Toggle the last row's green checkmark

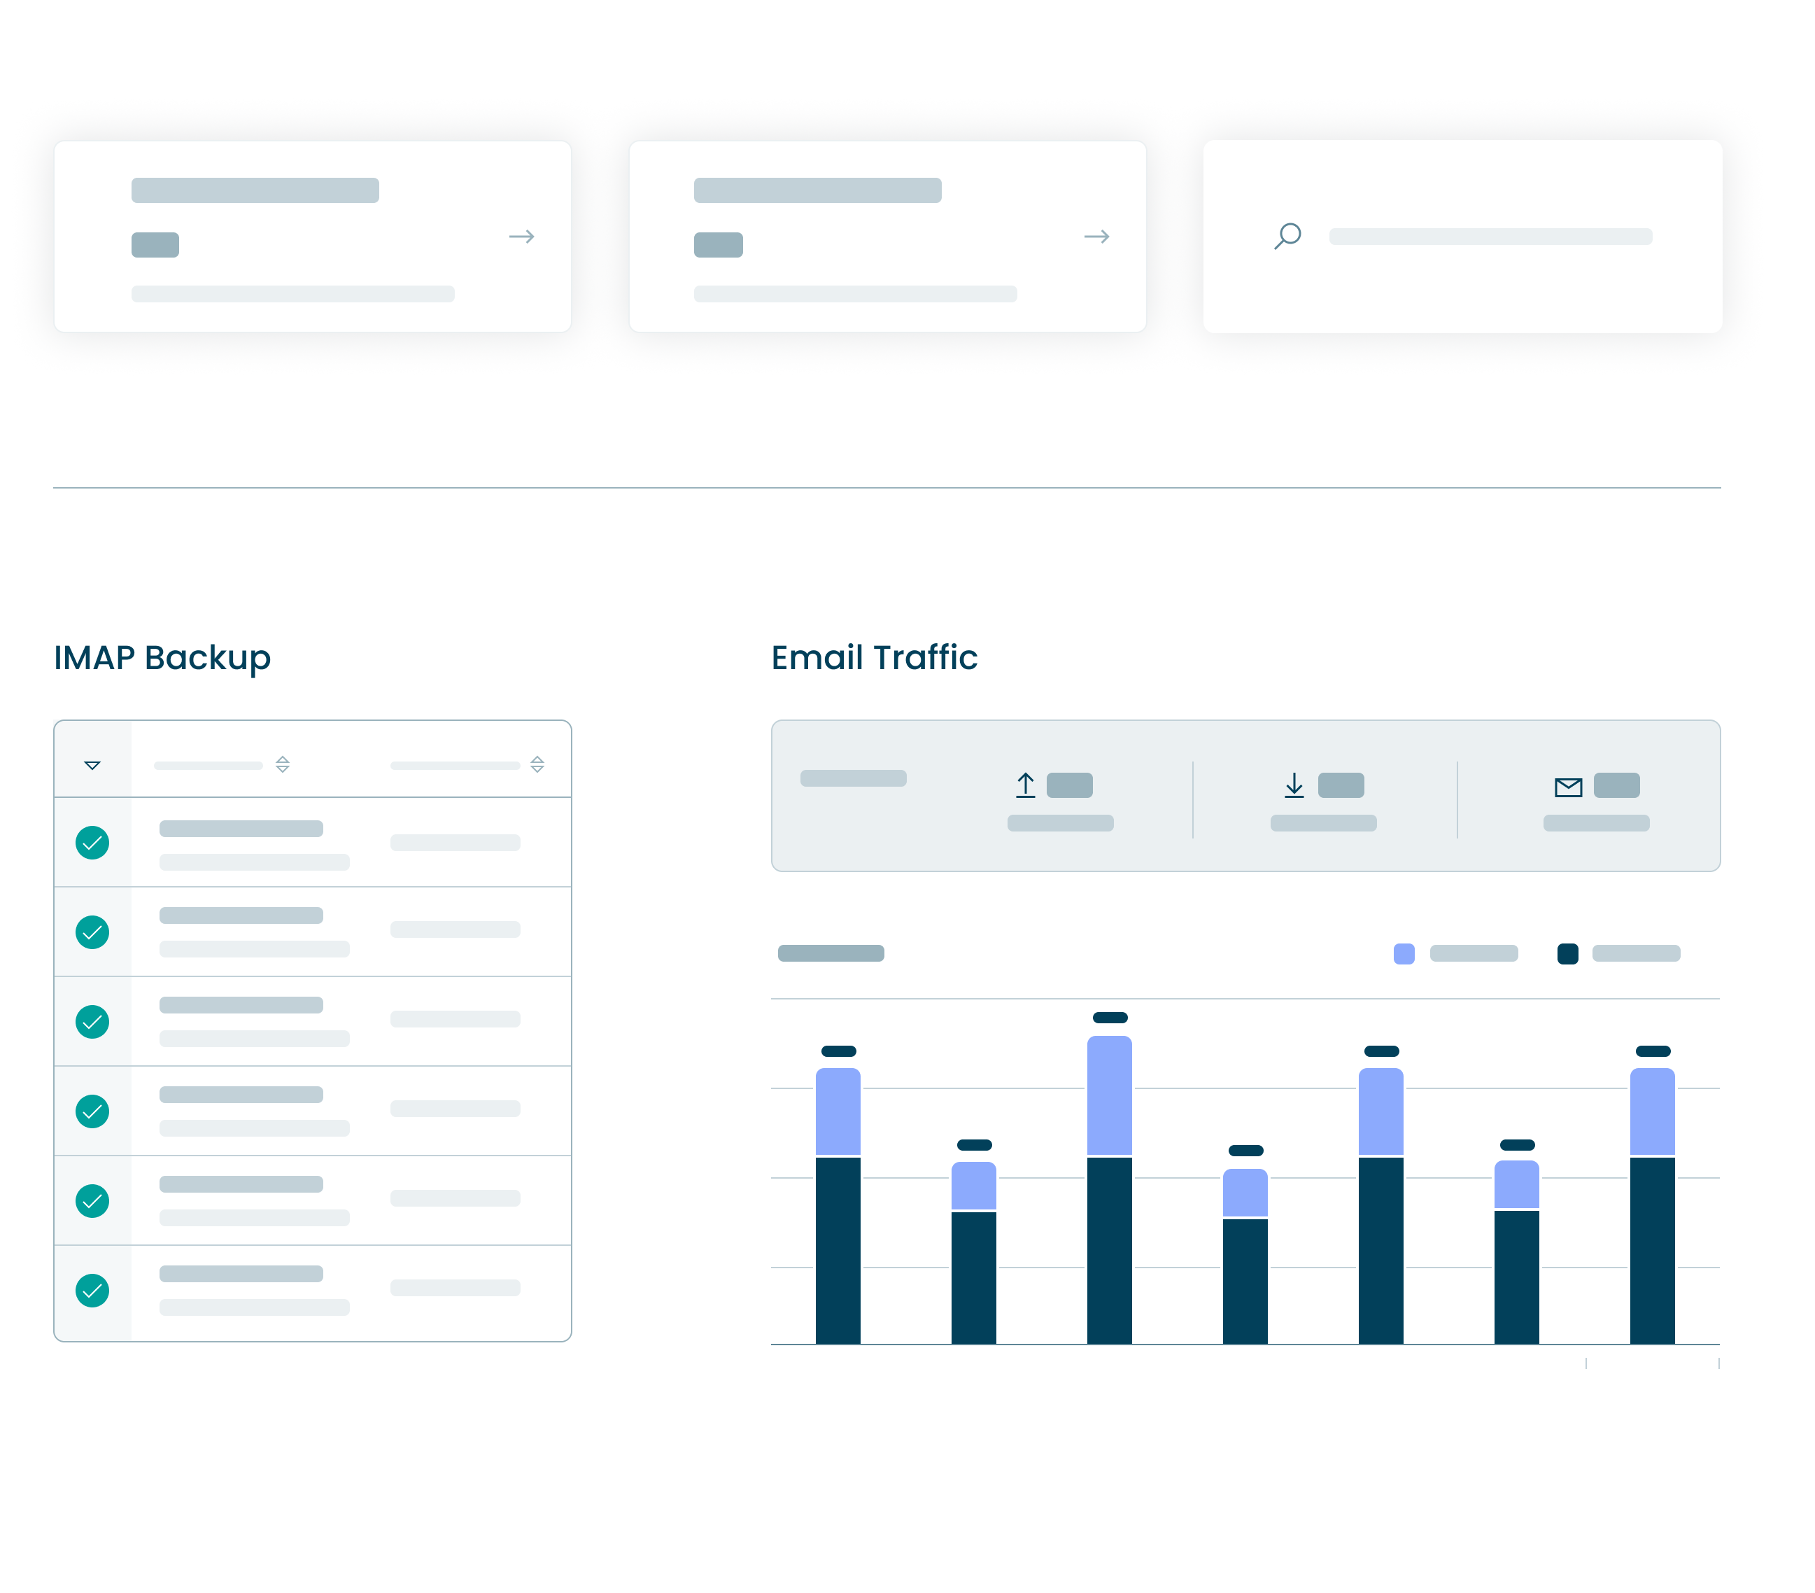(x=92, y=1290)
